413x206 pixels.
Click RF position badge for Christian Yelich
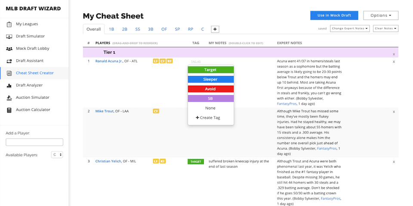163,161
